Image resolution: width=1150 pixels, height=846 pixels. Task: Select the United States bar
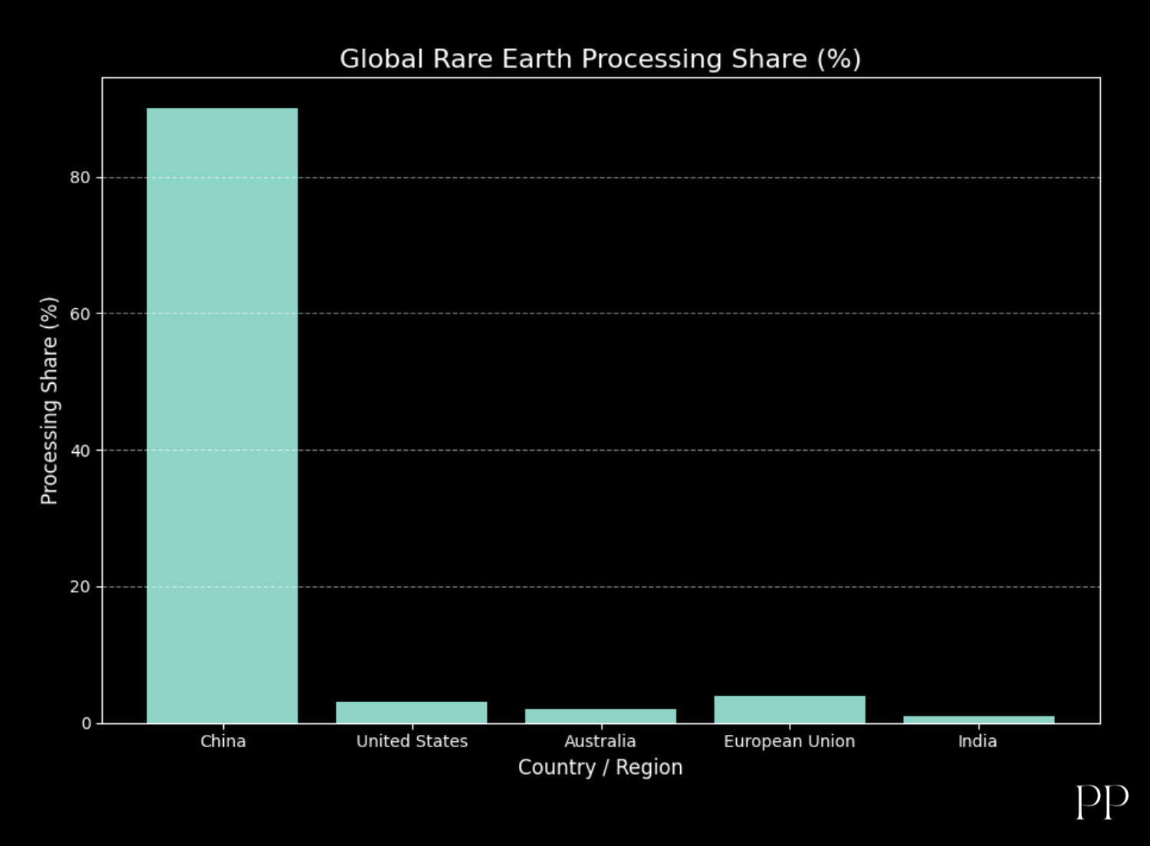tap(412, 713)
